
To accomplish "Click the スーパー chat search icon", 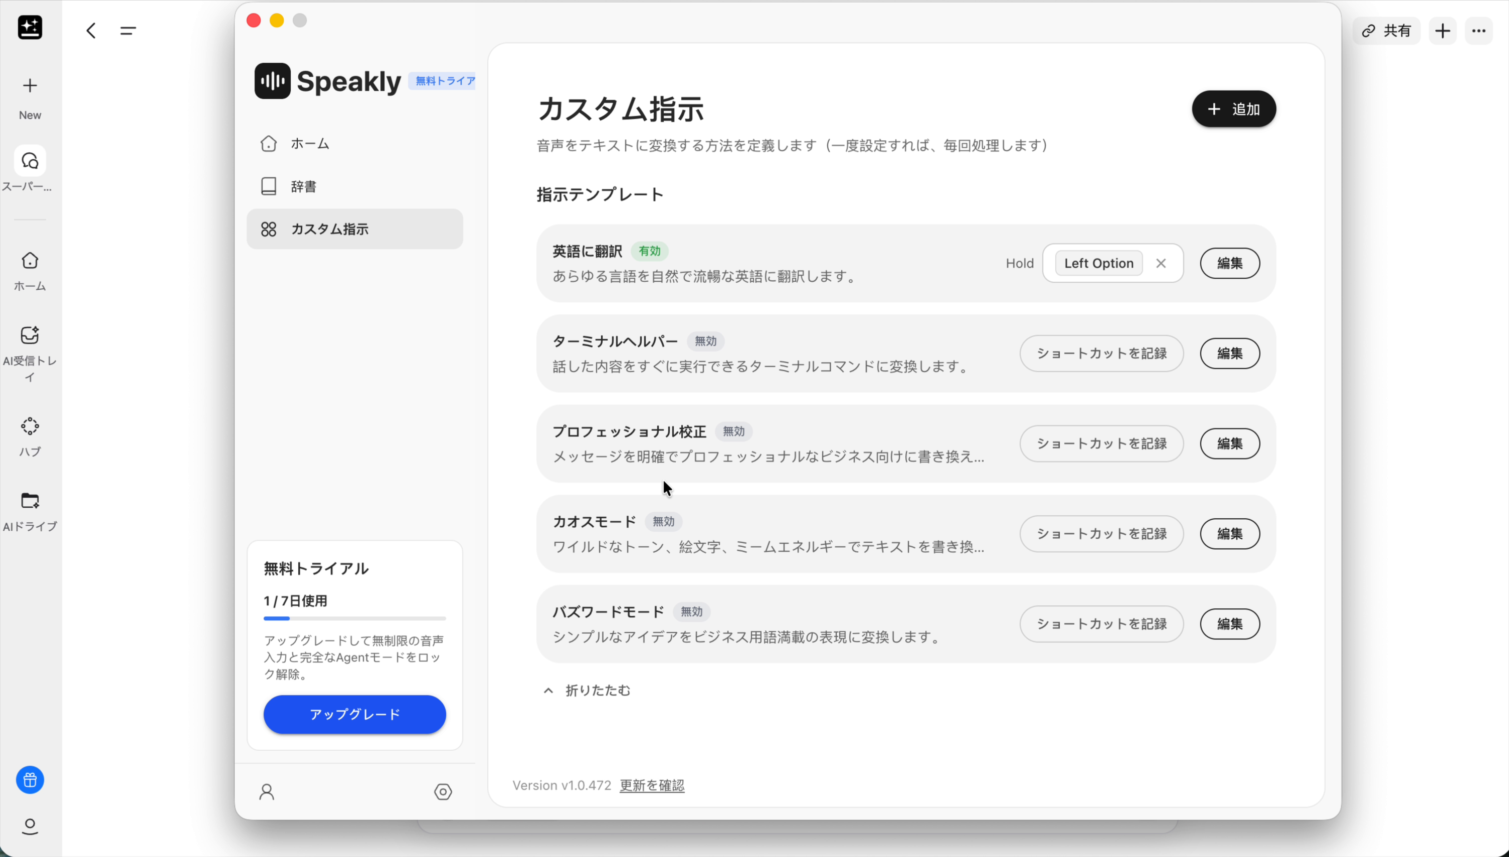I will coord(30,161).
